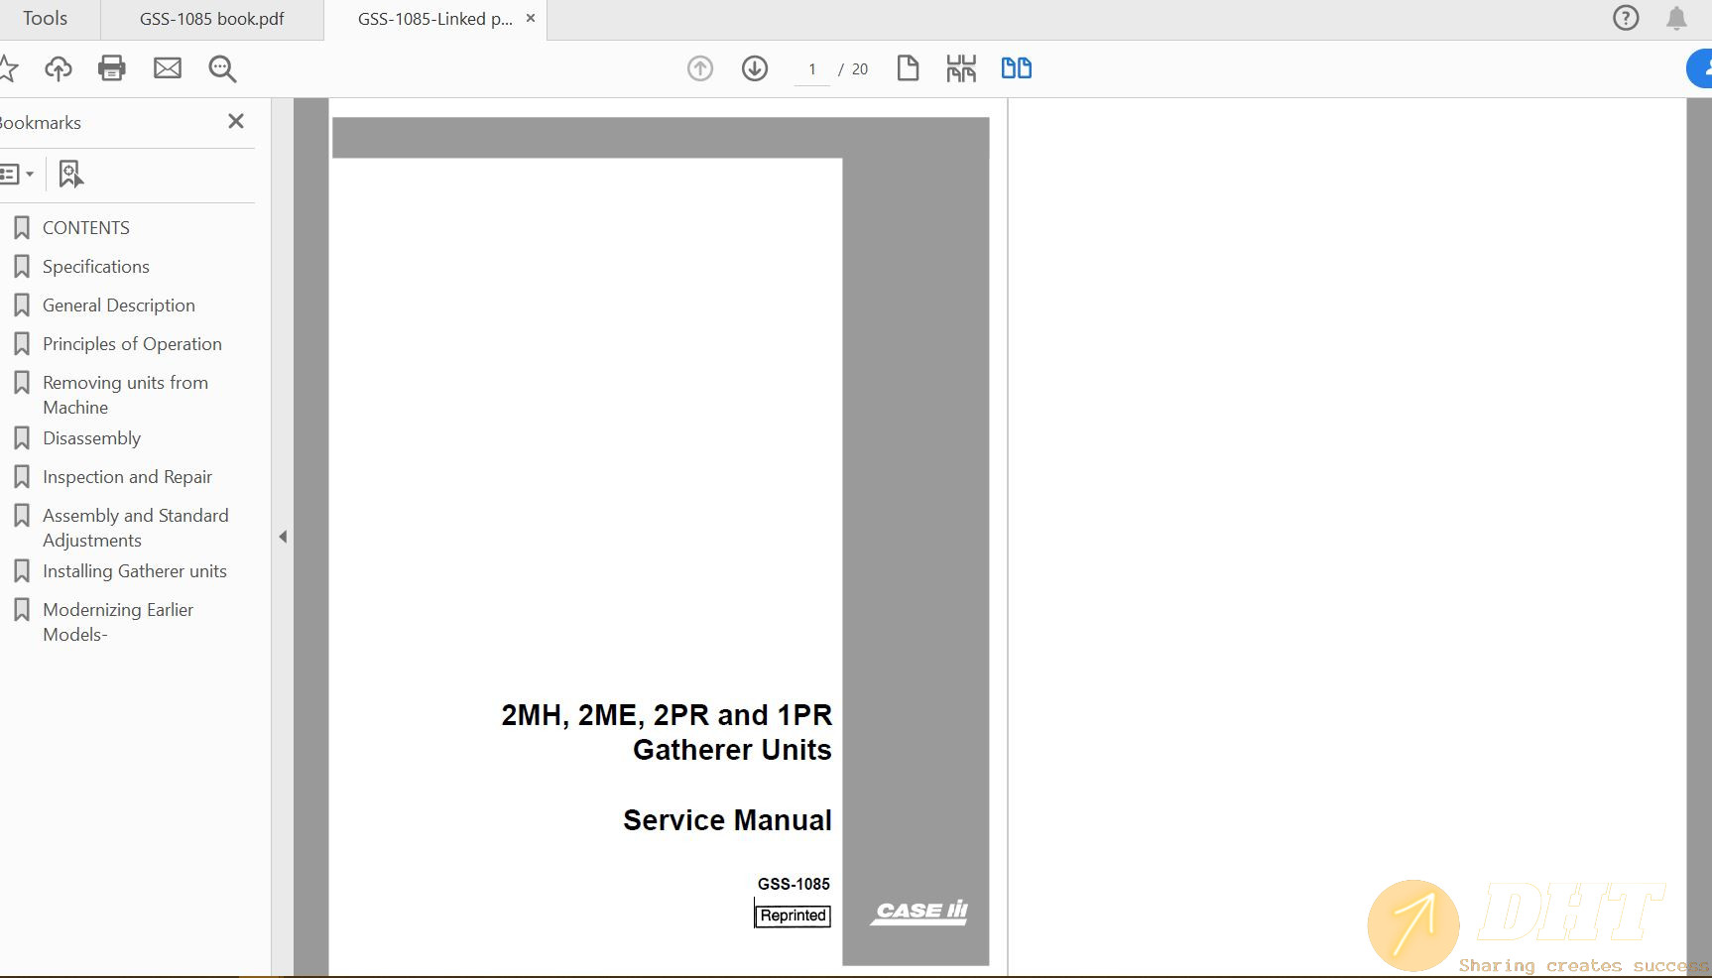1712x978 pixels.
Task: Open the Disassembly bookmark
Action: coord(91,438)
